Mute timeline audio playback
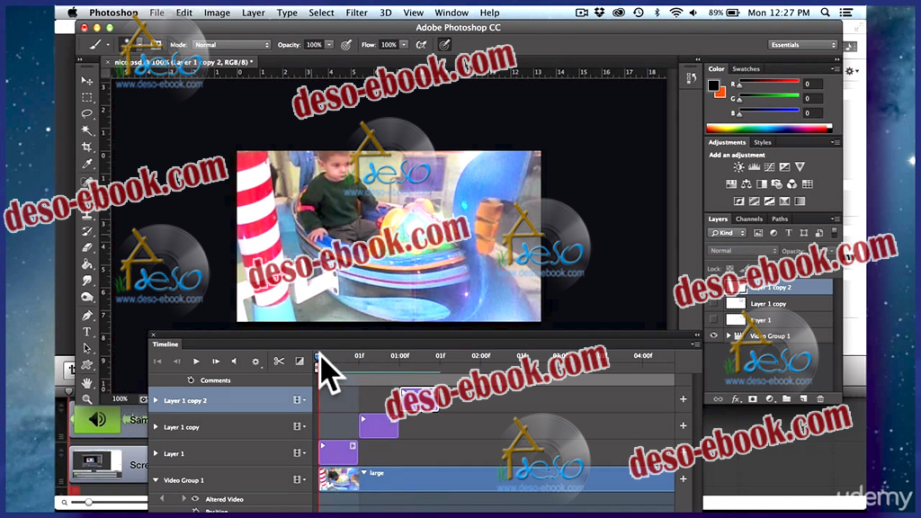Image resolution: width=921 pixels, height=518 pixels. [x=234, y=362]
